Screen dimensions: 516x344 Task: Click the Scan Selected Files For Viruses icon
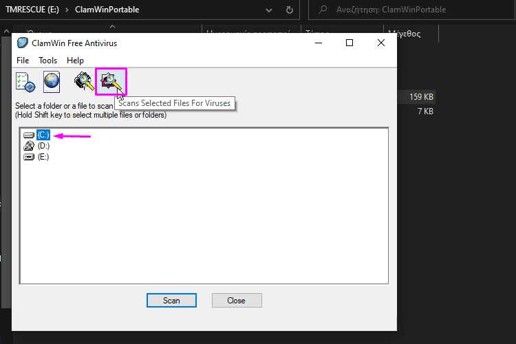(111, 82)
